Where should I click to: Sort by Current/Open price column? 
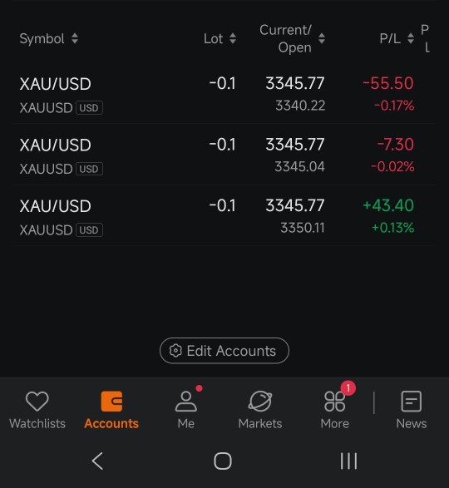click(x=293, y=38)
